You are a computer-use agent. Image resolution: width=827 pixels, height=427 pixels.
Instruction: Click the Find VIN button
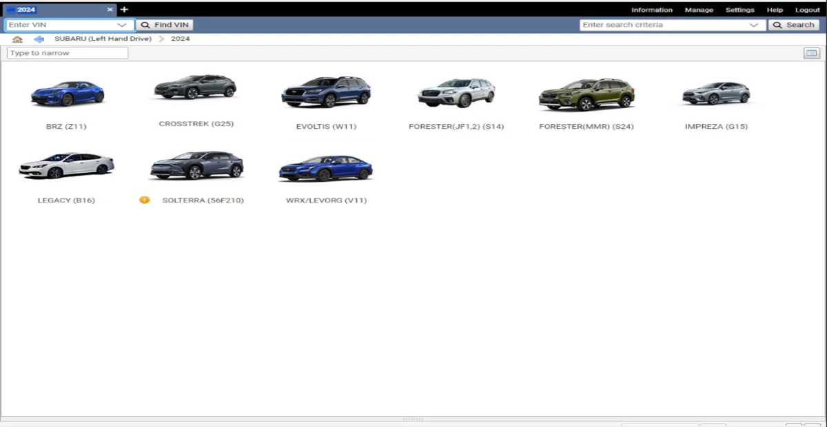click(x=165, y=25)
